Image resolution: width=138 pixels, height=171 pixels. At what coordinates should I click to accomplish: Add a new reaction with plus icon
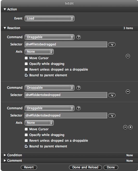coord(130,127)
